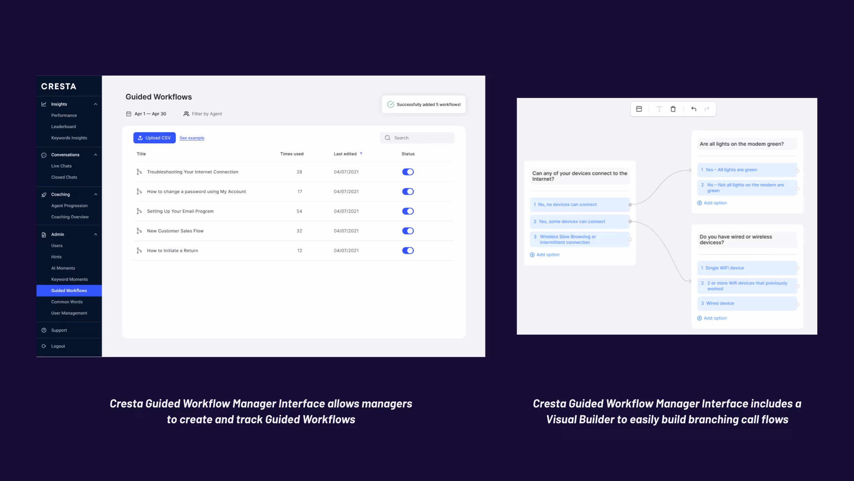Open the Apr 1 — Apr 30 date range picker

(146, 114)
